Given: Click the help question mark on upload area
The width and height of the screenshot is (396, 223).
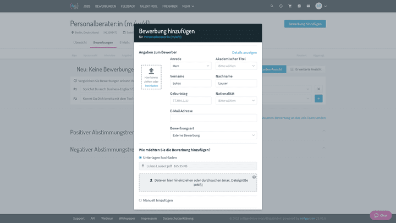Looking at the screenshot, I should pos(254,177).
